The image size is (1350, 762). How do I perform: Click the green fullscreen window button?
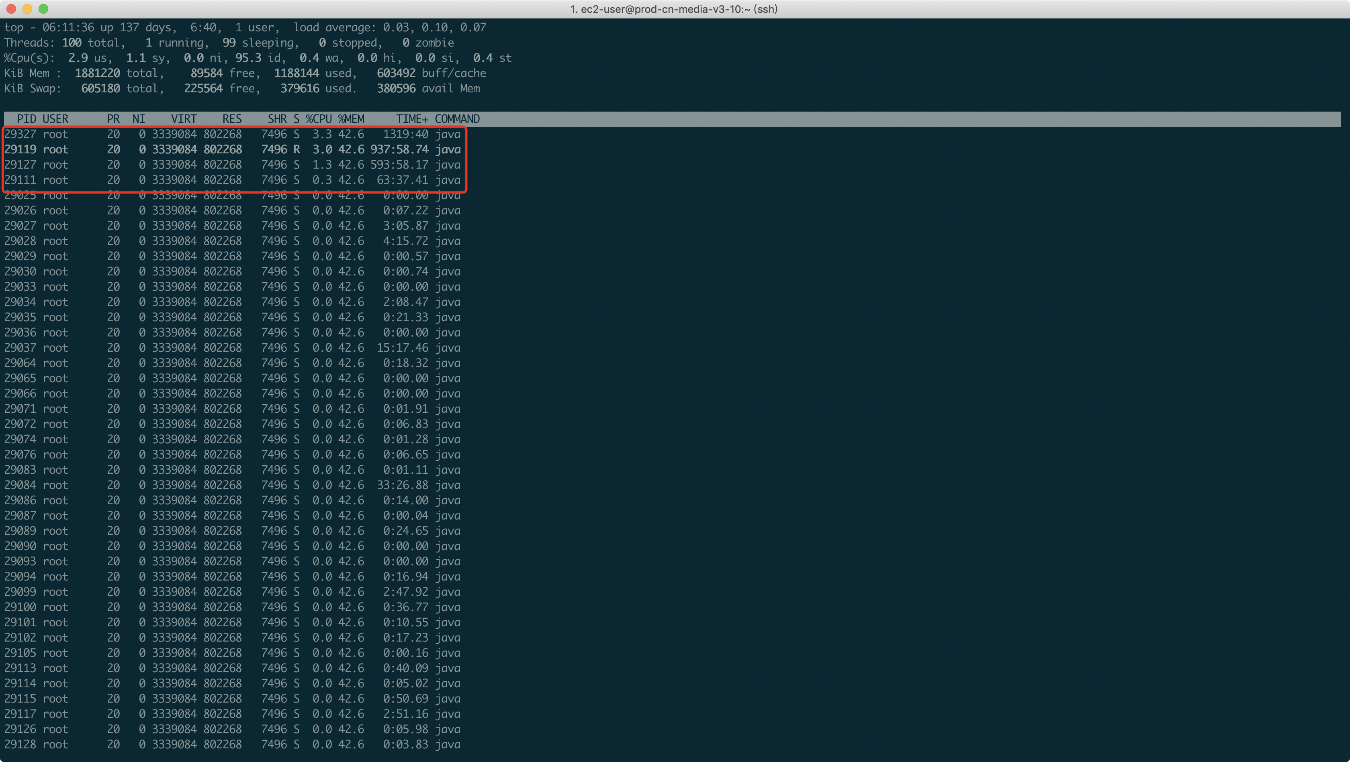click(43, 9)
